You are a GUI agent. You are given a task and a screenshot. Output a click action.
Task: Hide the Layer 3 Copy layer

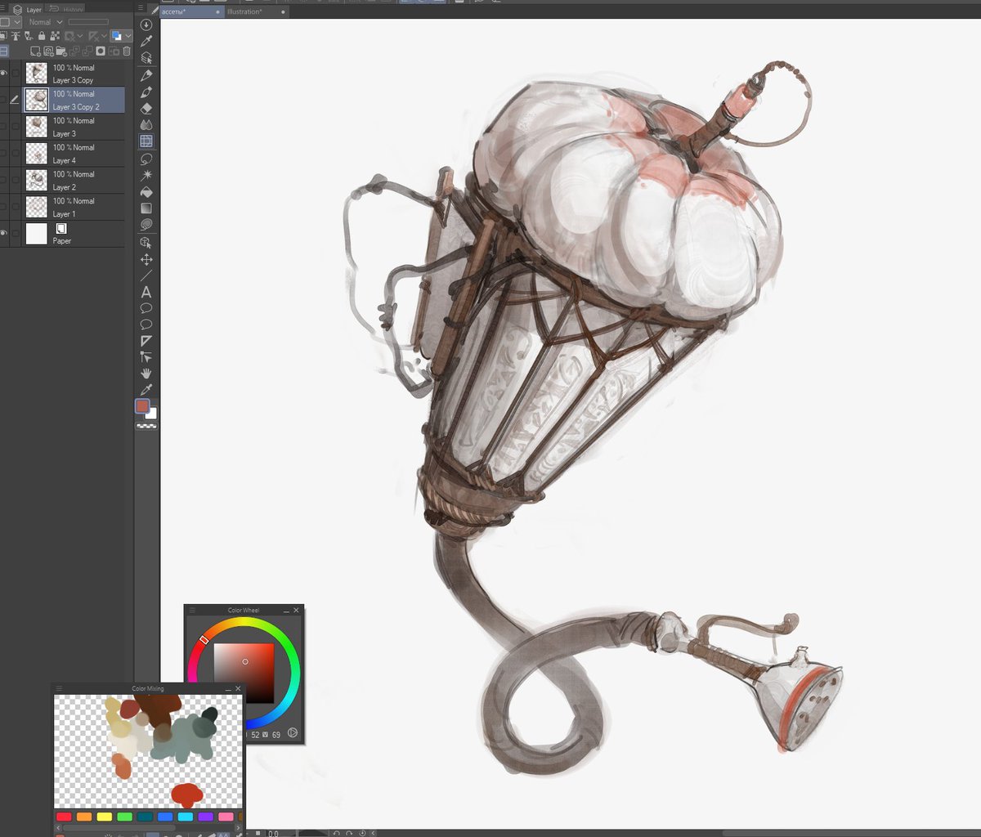pyautogui.click(x=4, y=74)
